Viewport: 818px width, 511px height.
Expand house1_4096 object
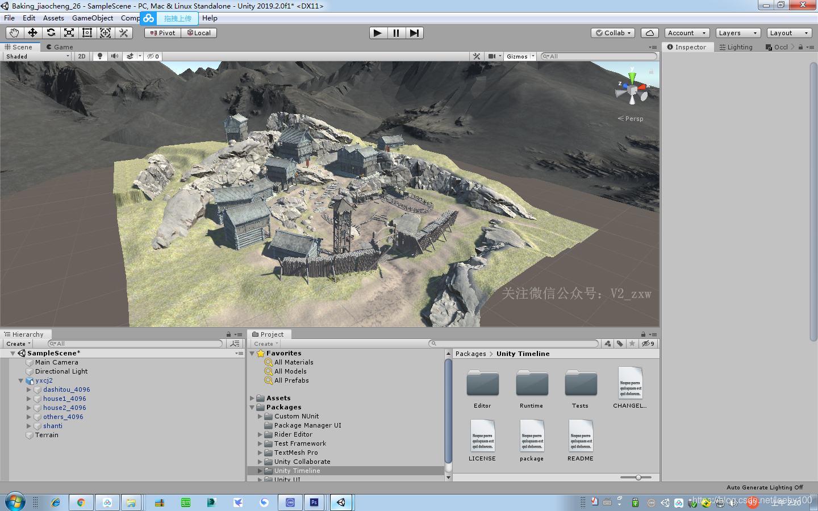tap(29, 399)
